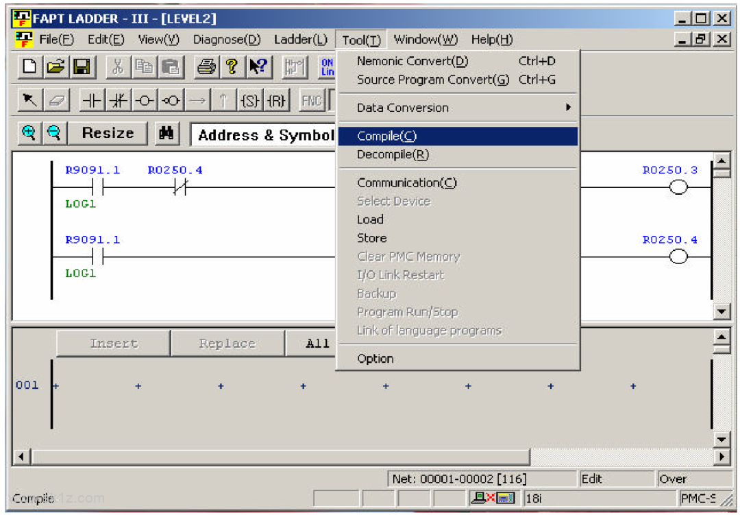
Task: Create a new program with the New icon
Action: pos(29,67)
